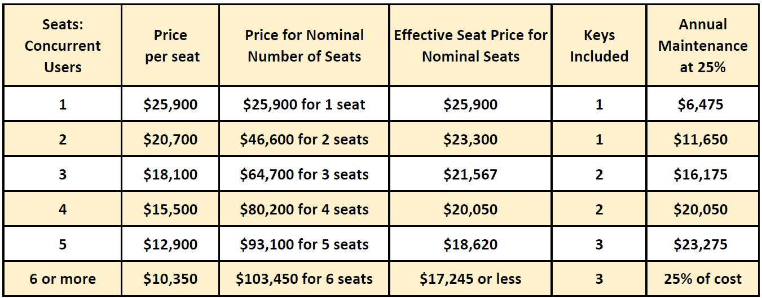Select the '6 or more' seats cell
The image size is (762, 298).
63,279
